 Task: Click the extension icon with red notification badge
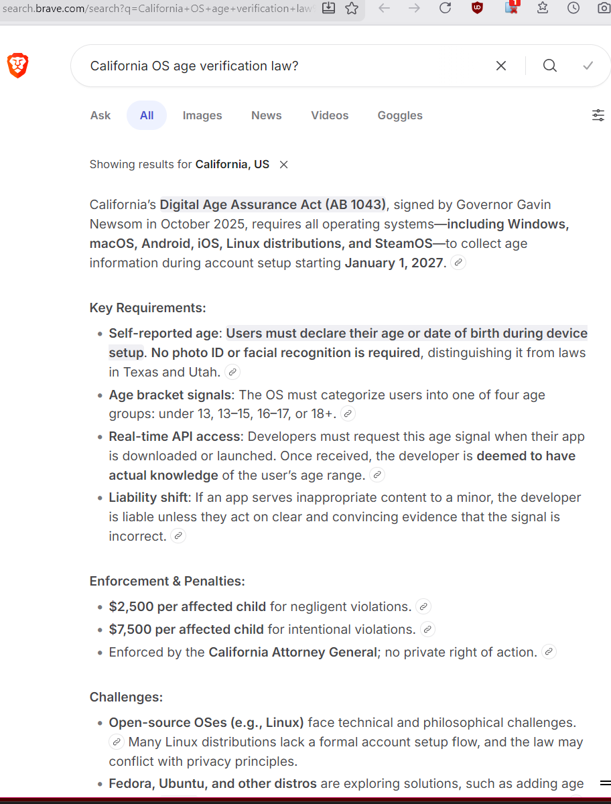coord(511,10)
